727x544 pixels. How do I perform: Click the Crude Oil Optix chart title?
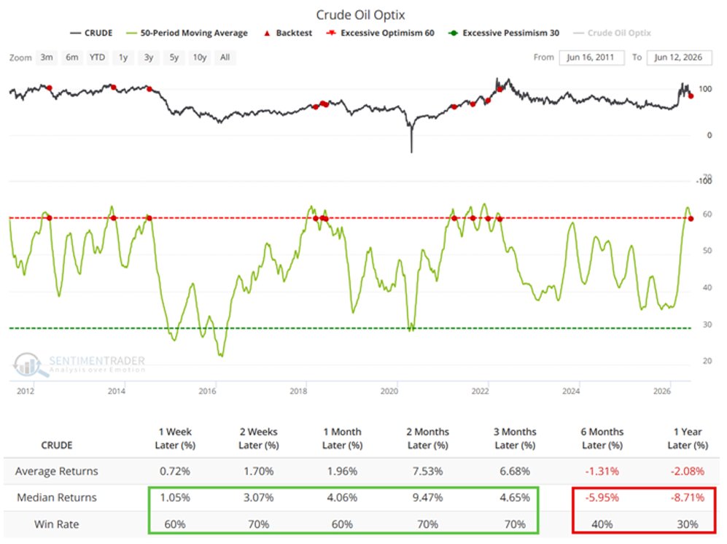click(361, 15)
